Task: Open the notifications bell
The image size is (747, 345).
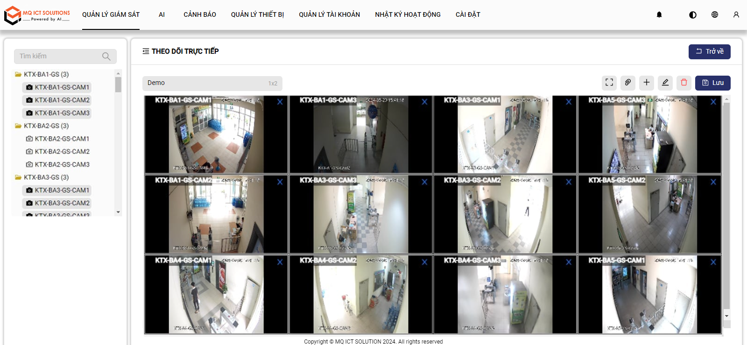Action: [x=659, y=14]
